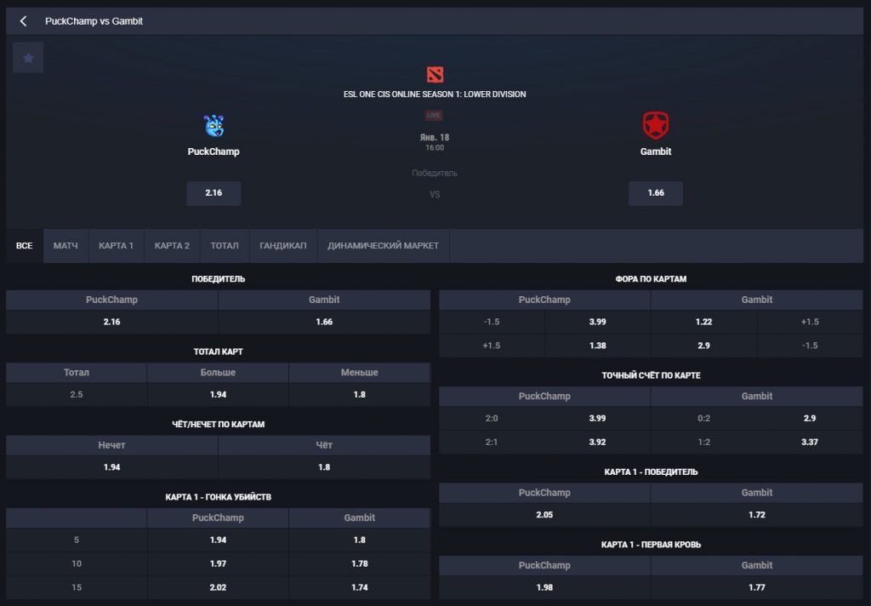
Task: Pick Больше 1.94 in ТОТАЛ КАРТ
Action: (218, 394)
